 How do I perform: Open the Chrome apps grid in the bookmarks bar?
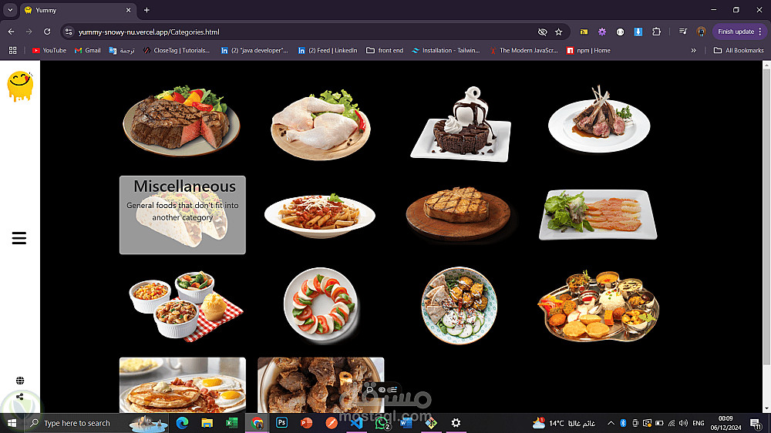pyautogui.click(x=13, y=50)
